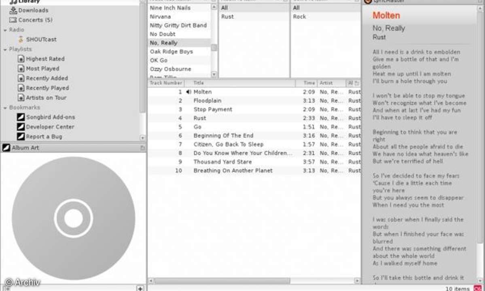The image size is (485, 291).
Task: Open the Developer Center bookmark icon
Action: [x=21, y=127]
